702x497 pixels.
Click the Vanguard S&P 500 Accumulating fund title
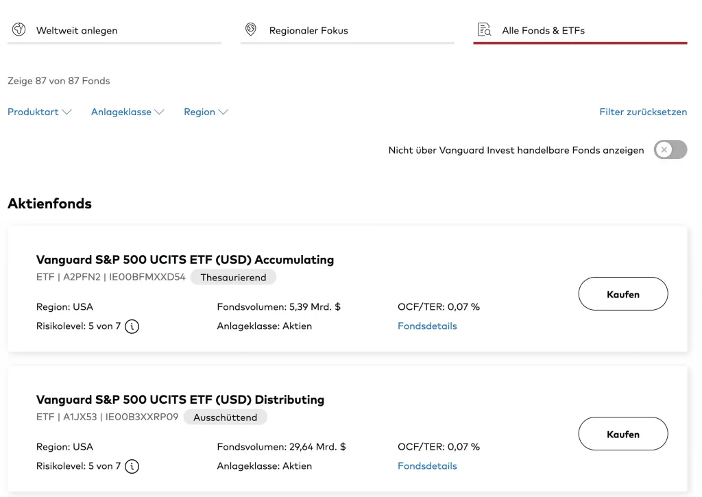click(185, 260)
